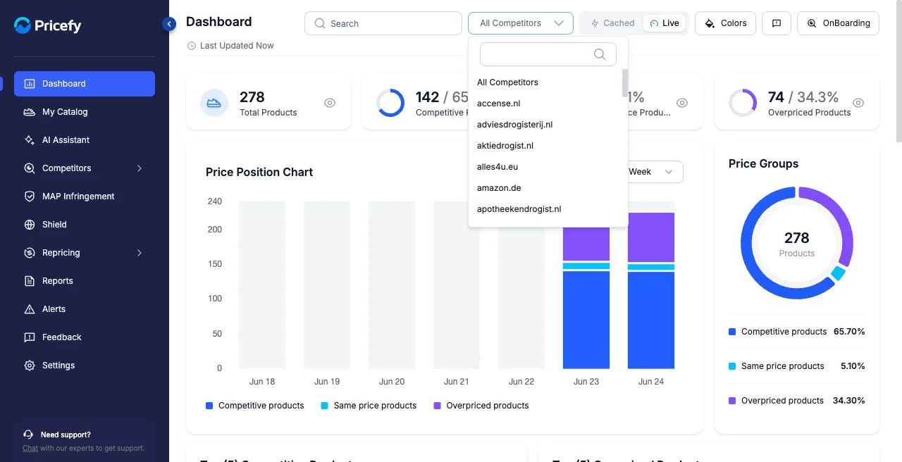Click the chat message icon button
Screen dimensions: 902x462
(x=777, y=23)
